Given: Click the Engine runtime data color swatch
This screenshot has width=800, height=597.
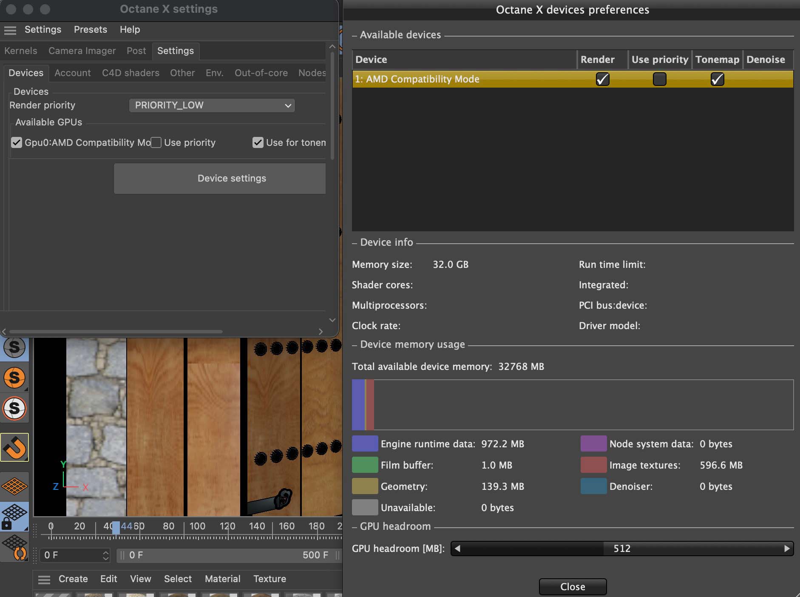Looking at the screenshot, I should tap(365, 443).
